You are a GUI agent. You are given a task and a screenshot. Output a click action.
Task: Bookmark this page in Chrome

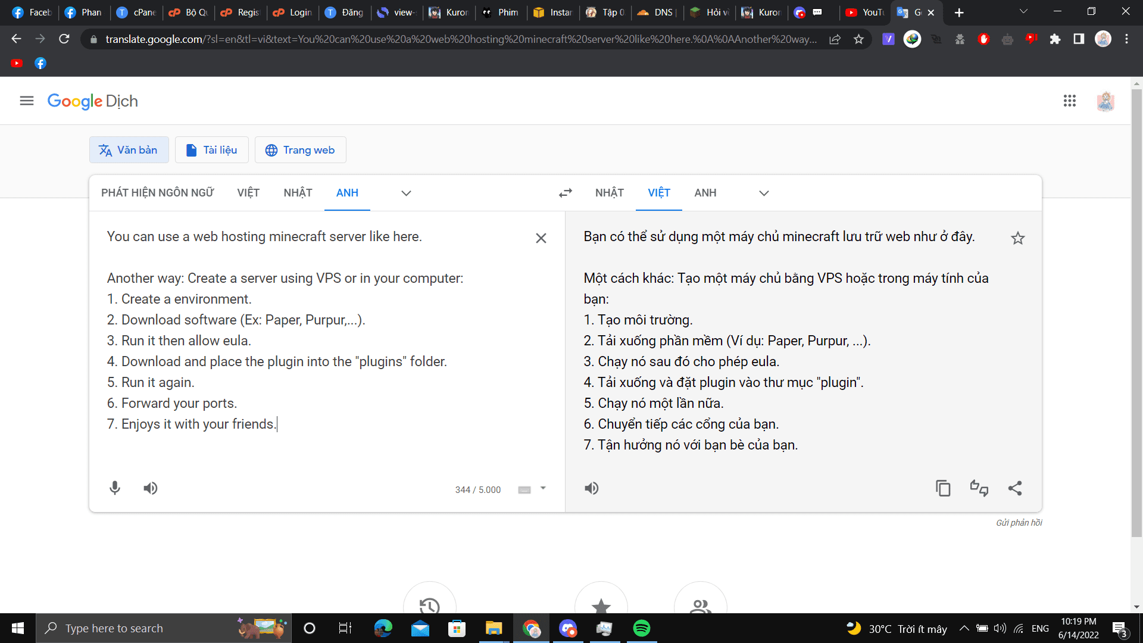[858, 39]
